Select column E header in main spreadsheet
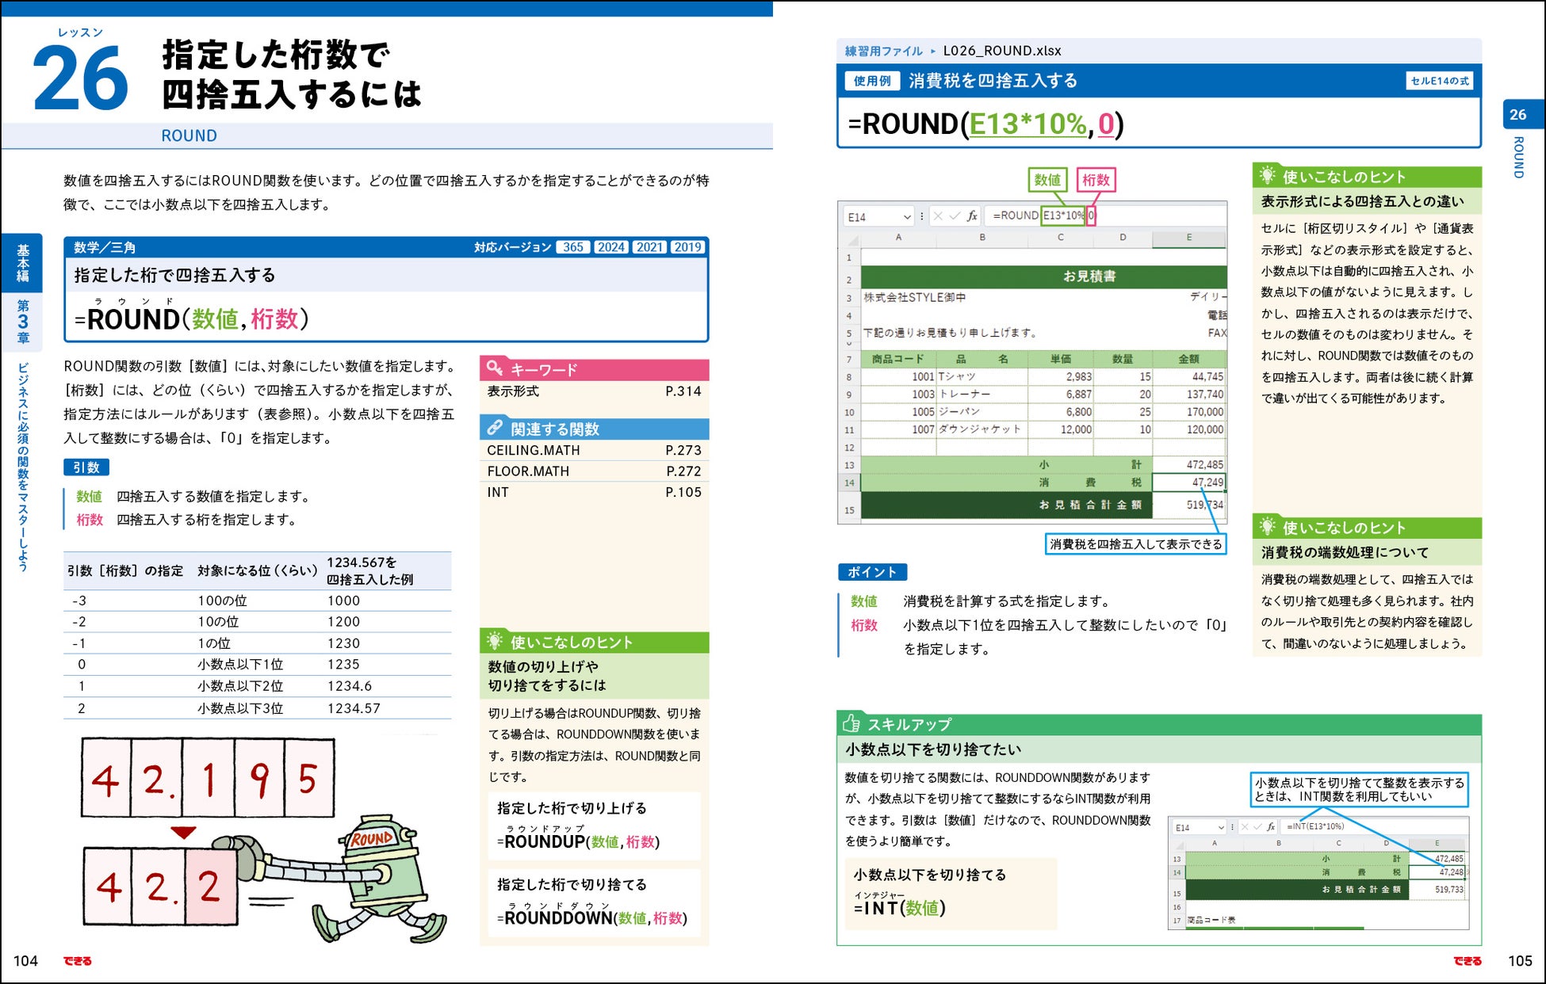Image resolution: width=1546 pixels, height=984 pixels. click(1188, 238)
